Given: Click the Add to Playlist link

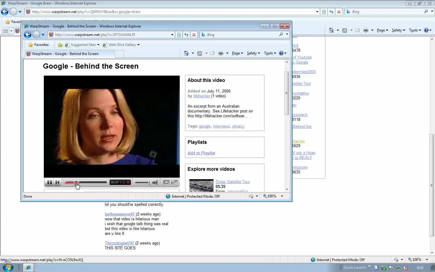Looking at the screenshot, I should point(201,153).
